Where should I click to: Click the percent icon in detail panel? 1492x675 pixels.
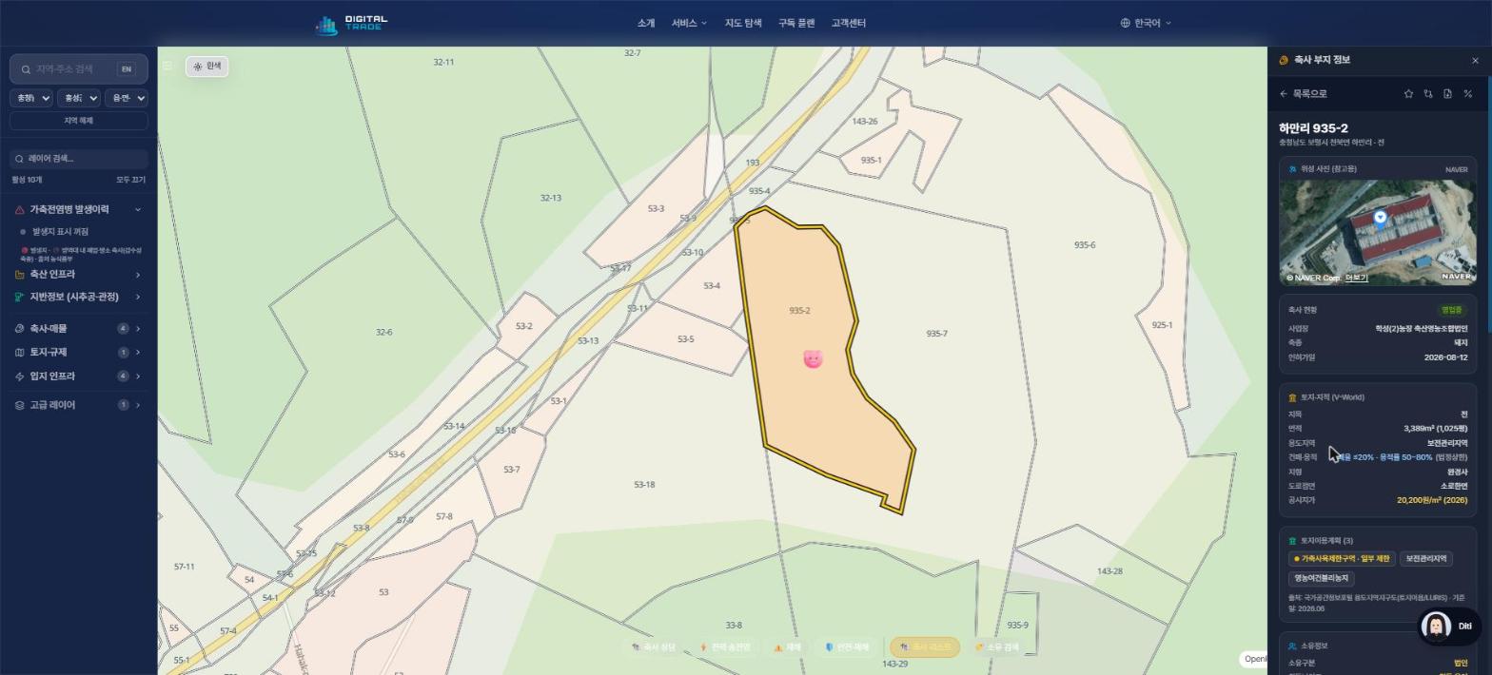[x=1467, y=94]
